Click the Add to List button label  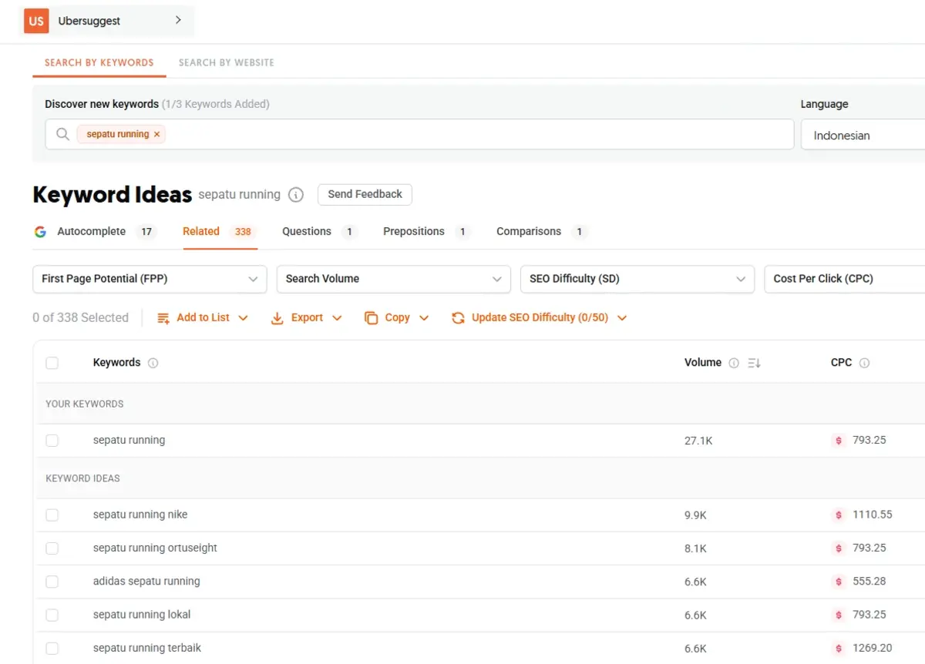[203, 317]
